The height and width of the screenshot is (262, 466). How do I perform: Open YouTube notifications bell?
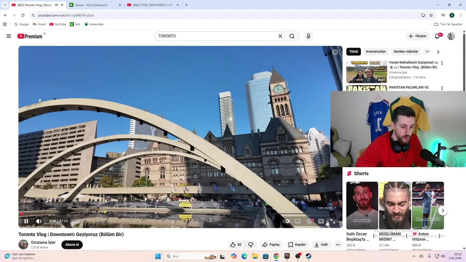point(438,36)
